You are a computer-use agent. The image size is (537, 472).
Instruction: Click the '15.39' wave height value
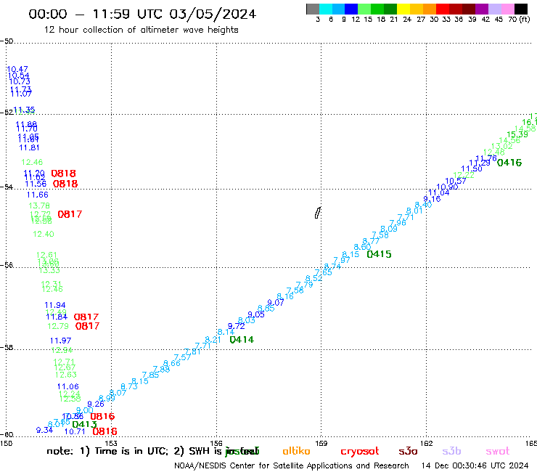pos(517,134)
